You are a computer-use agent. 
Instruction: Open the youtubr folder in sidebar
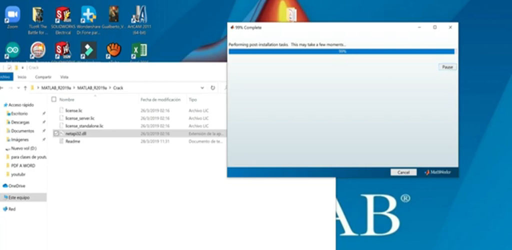pos(18,174)
